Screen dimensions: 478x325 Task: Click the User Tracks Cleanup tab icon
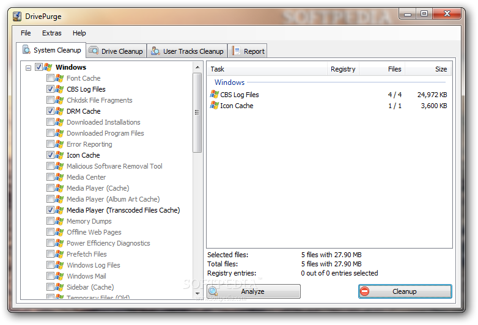click(x=155, y=51)
